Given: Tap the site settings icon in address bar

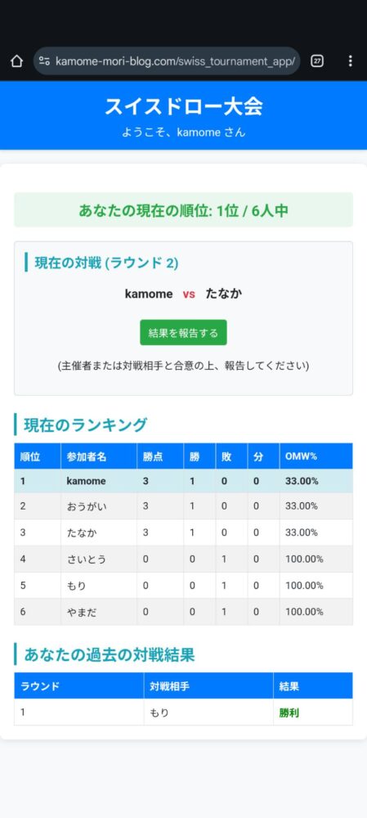Looking at the screenshot, I should click(x=44, y=61).
